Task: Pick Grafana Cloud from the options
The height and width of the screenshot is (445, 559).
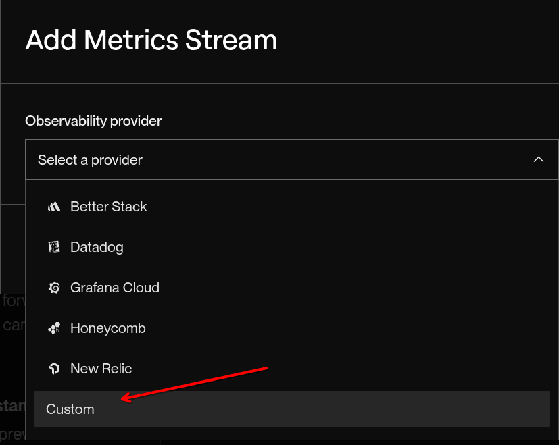Action: coord(115,288)
